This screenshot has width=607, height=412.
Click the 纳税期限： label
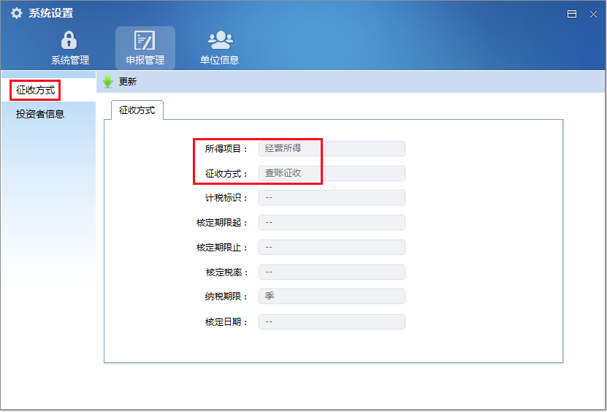[226, 297]
